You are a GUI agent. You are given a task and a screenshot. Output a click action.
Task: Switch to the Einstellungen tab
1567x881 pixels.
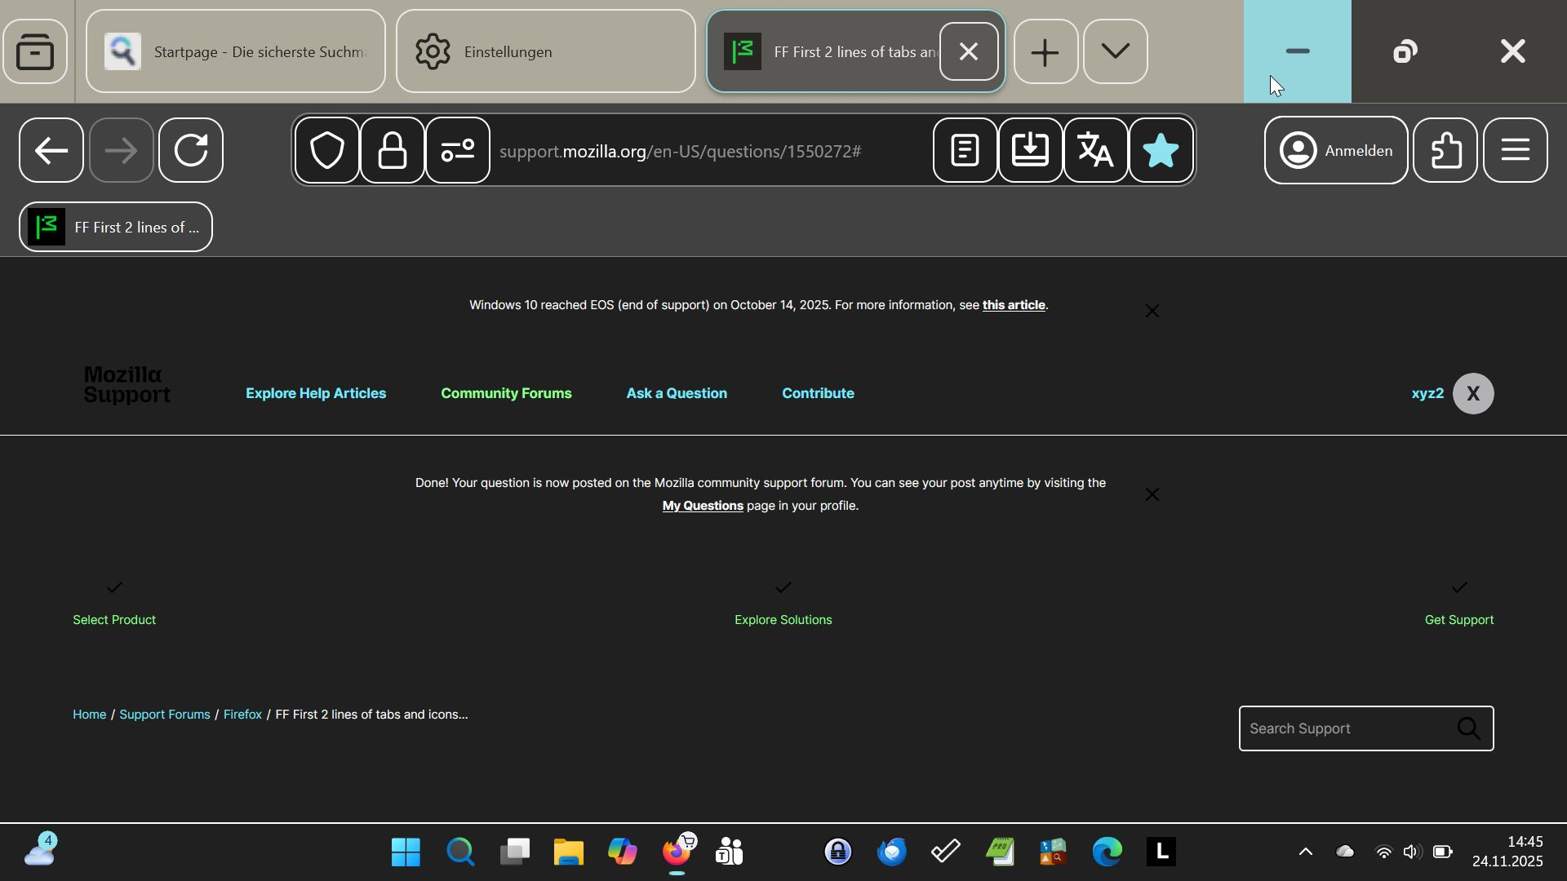coord(545,52)
